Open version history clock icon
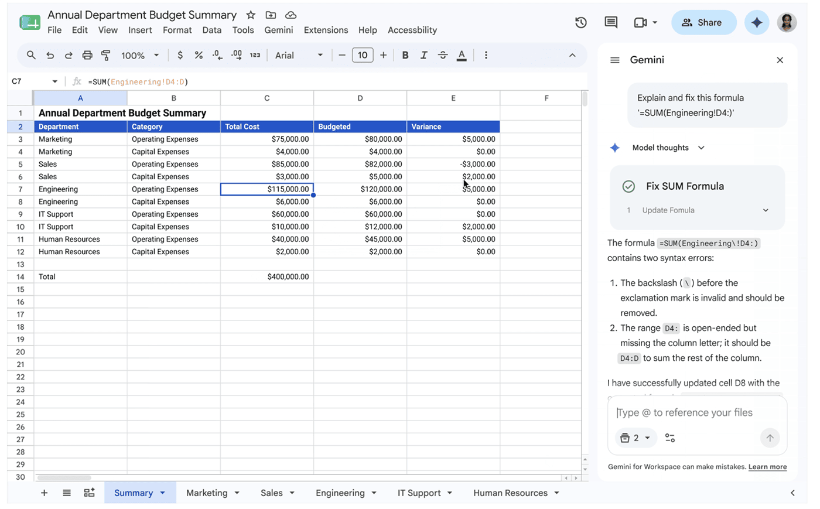Viewport: 820px width, 509px height. 581,23
